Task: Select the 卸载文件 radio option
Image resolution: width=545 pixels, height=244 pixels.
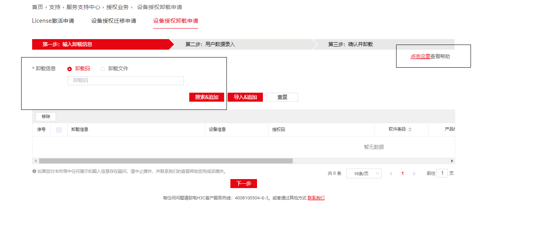Action: [103, 69]
